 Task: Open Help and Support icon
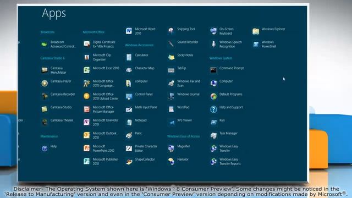point(213,109)
